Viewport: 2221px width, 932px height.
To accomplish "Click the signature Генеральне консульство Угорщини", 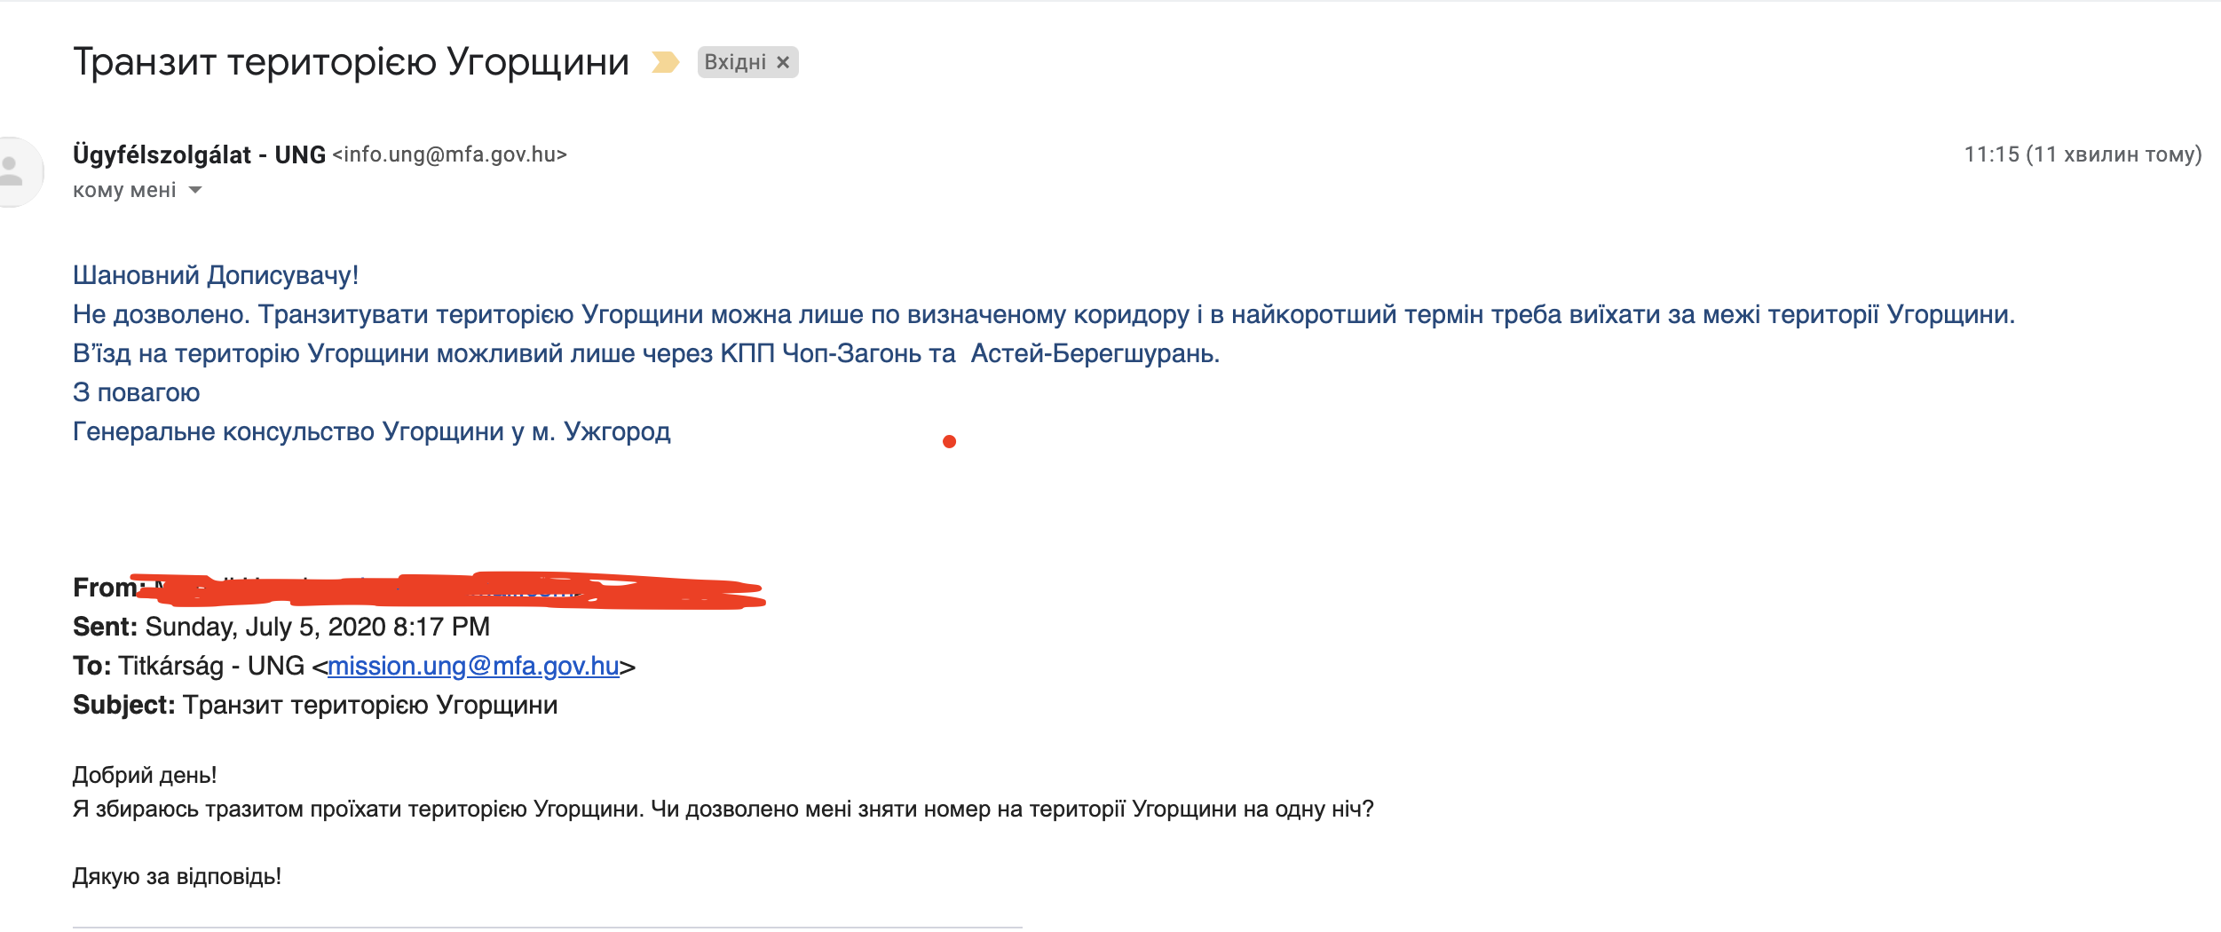I will (371, 431).
